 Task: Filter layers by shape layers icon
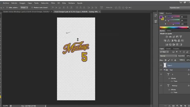tap(184, 52)
